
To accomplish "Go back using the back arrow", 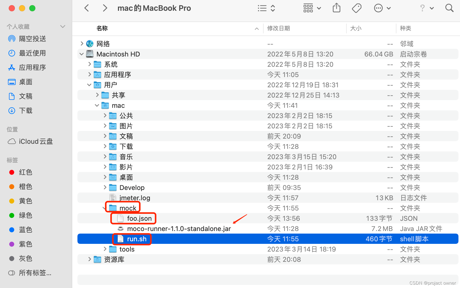I will (86, 8).
